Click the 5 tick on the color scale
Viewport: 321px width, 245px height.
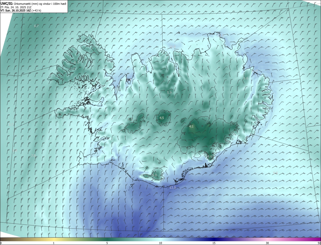point(107,243)
